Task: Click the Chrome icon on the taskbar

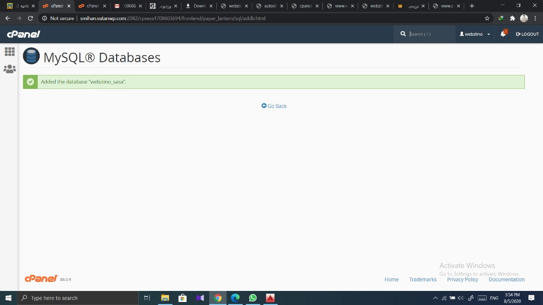Action: tap(218, 298)
